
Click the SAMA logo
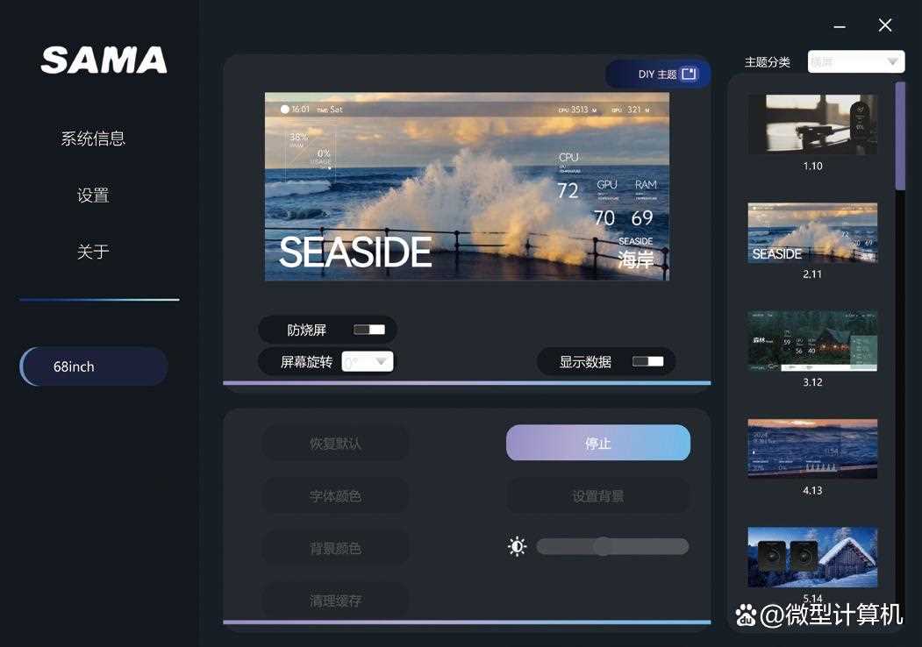point(104,60)
